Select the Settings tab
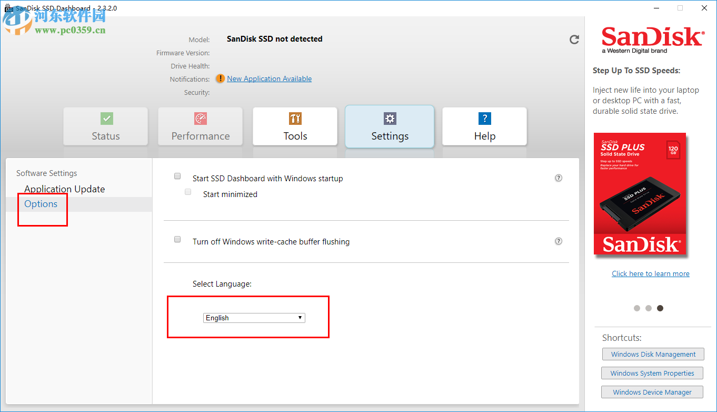 [x=390, y=126]
